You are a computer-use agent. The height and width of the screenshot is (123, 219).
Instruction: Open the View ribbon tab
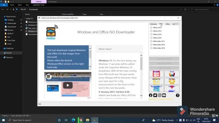pyautogui.click(x=27, y=5)
